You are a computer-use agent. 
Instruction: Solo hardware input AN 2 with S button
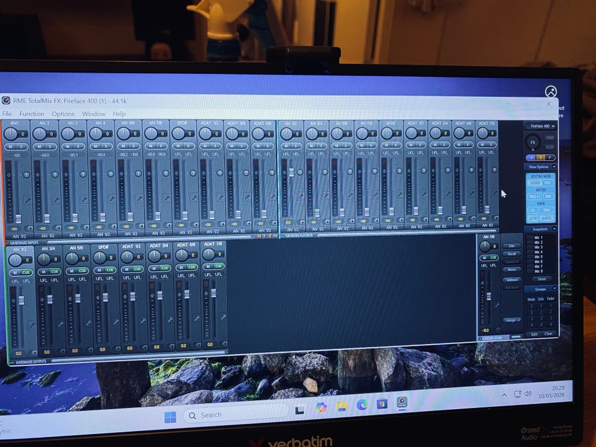(50, 147)
